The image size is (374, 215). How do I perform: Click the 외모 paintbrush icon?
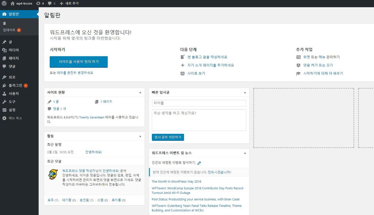4,77
